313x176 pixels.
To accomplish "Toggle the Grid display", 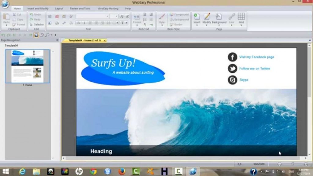I will pos(241,19).
